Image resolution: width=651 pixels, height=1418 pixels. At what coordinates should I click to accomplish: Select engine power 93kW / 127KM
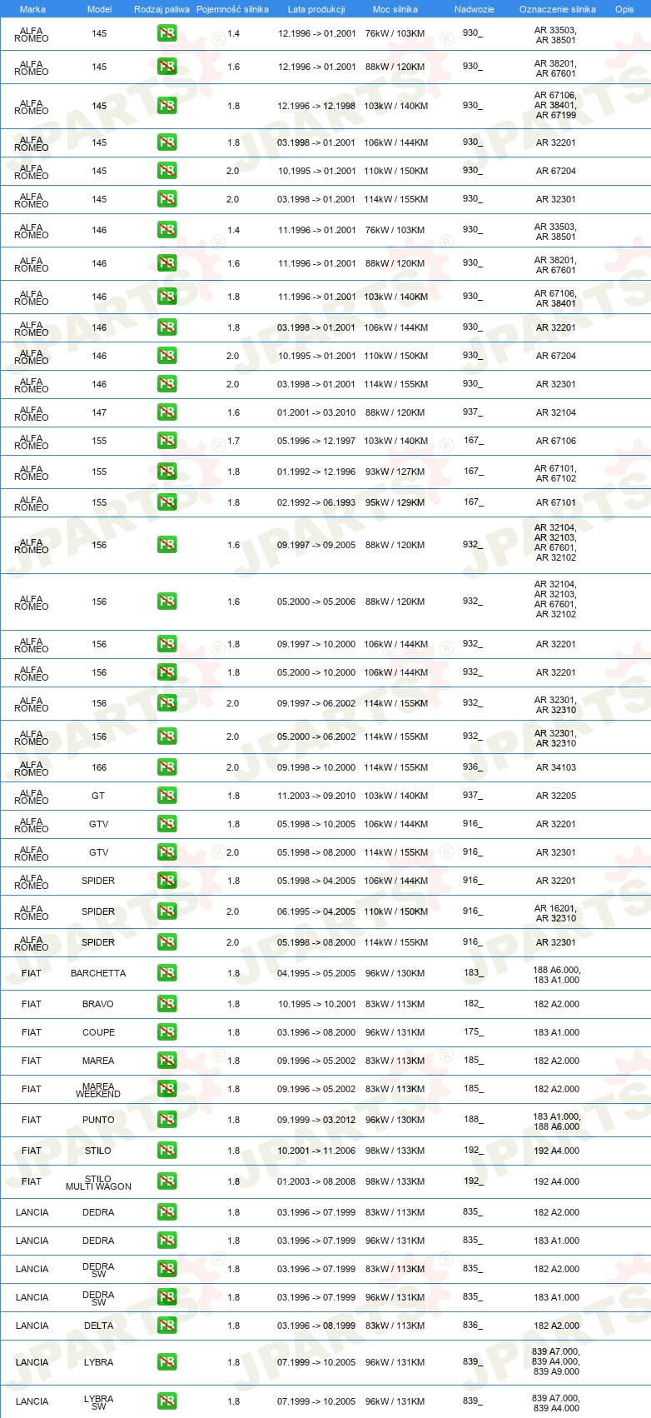pos(395,472)
